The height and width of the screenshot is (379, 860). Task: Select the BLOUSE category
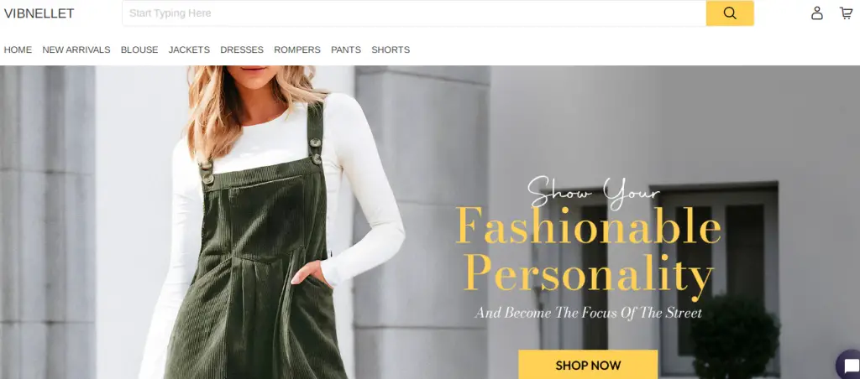coord(139,49)
